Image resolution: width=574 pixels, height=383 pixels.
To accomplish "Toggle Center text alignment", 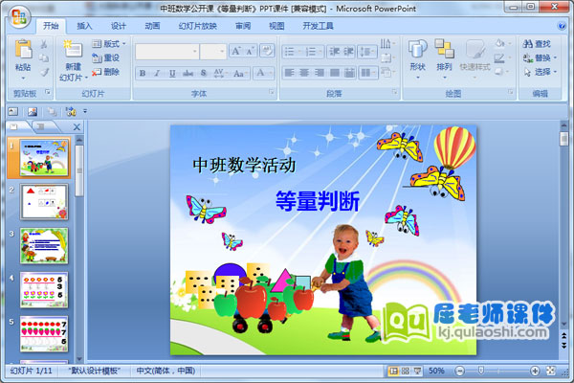I will coord(304,73).
